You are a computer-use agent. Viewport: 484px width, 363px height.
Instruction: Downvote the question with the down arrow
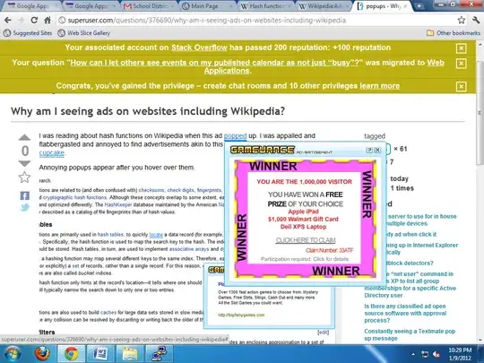click(24, 163)
